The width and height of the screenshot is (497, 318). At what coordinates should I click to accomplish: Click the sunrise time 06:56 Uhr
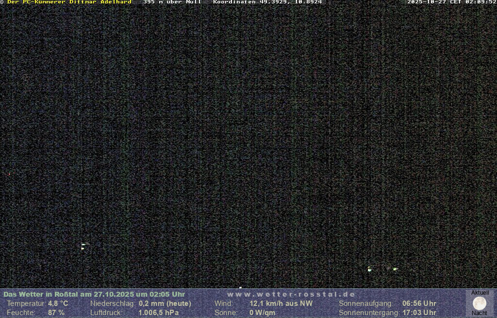point(419,303)
